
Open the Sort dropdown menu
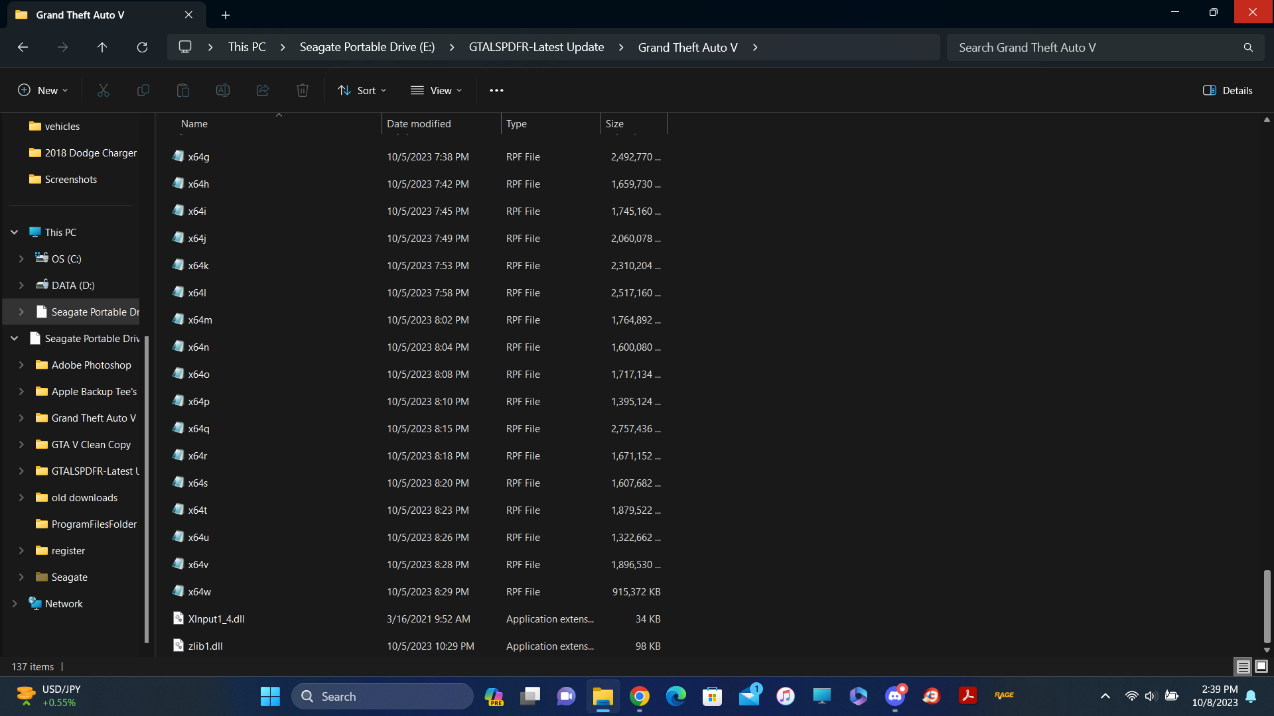tap(362, 90)
